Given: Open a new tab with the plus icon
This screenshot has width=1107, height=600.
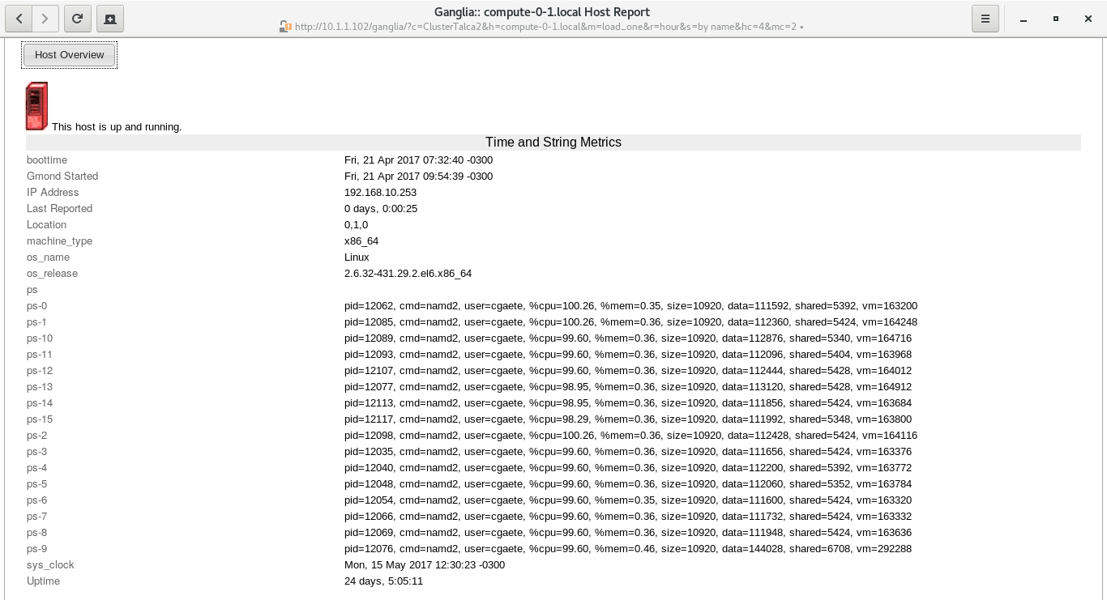Looking at the screenshot, I should [x=110, y=18].
